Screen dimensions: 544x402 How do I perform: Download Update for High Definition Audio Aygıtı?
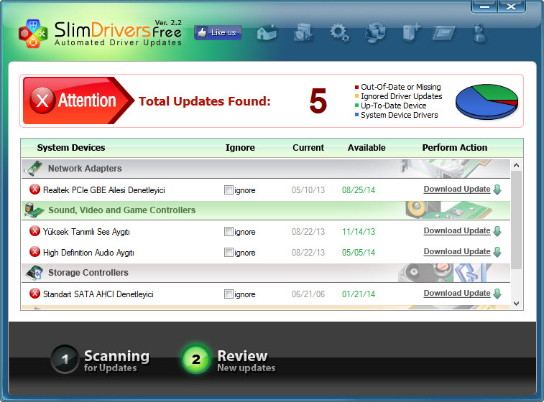[457, 251]
